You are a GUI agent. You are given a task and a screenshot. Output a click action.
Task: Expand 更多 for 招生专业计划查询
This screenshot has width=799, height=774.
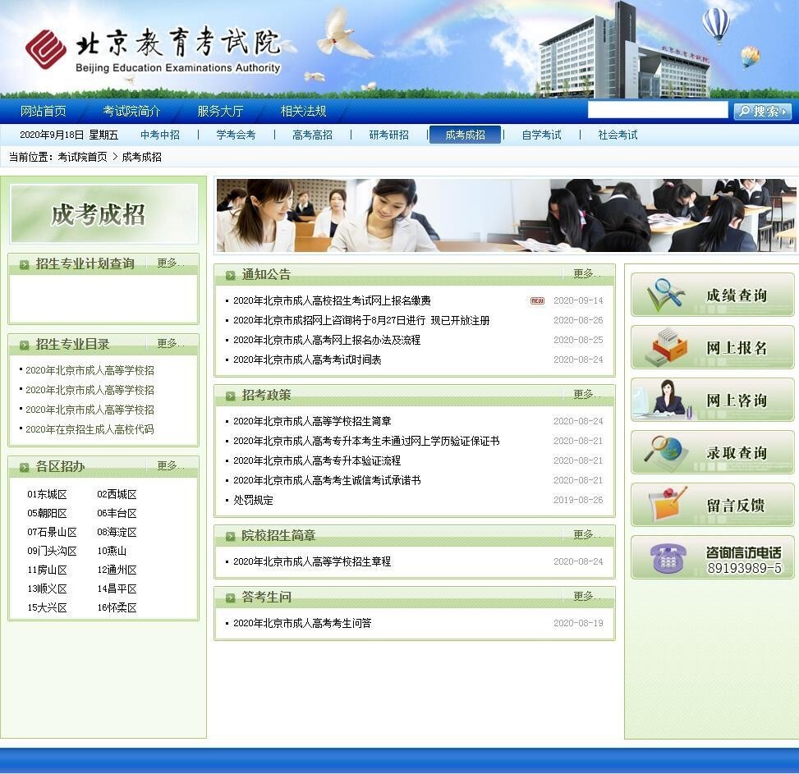(170, 263)
